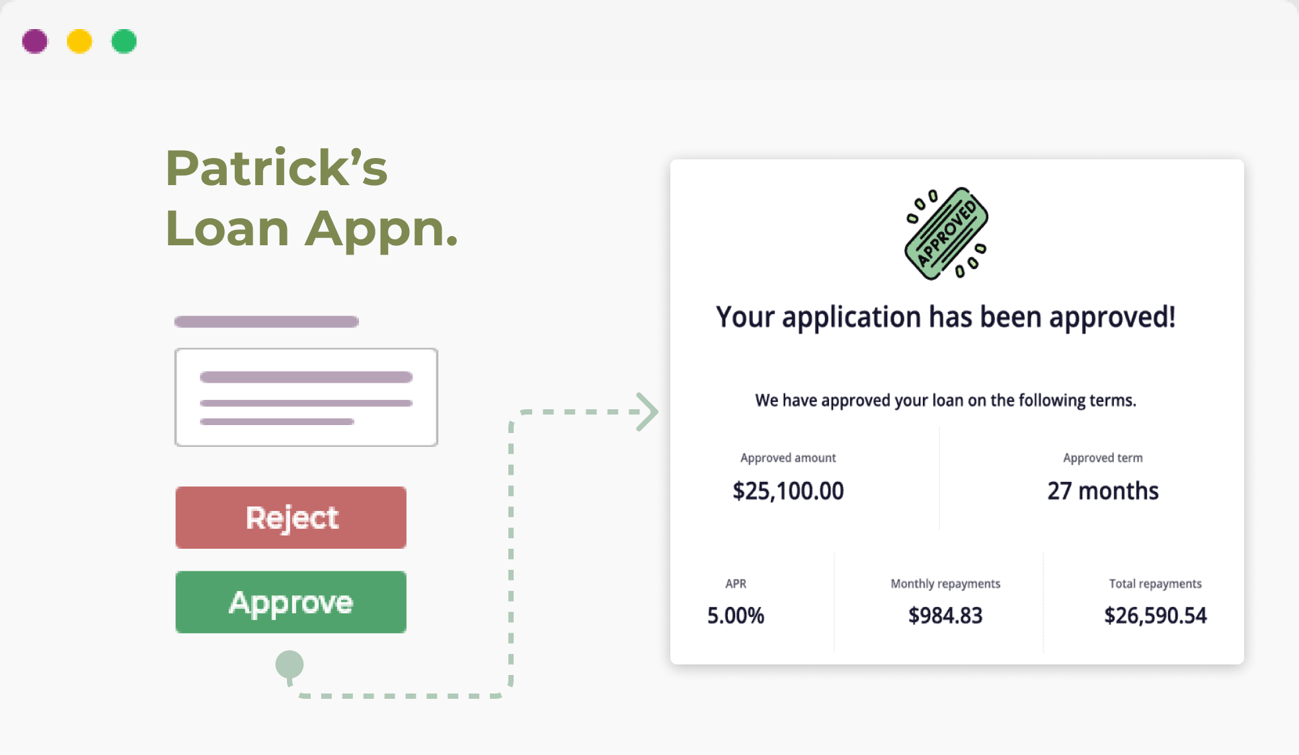Image resolution: width=1299 pixels, height=755 pixels.
Task: Click the 27 months approved term value
Action: pyautogui.click(x=1103, y=491)
